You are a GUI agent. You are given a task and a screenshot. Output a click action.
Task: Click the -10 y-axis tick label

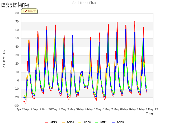tap(17, 89)
